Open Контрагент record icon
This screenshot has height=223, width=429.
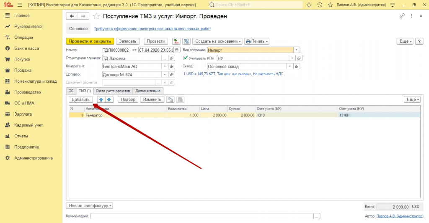pos(171,66)
